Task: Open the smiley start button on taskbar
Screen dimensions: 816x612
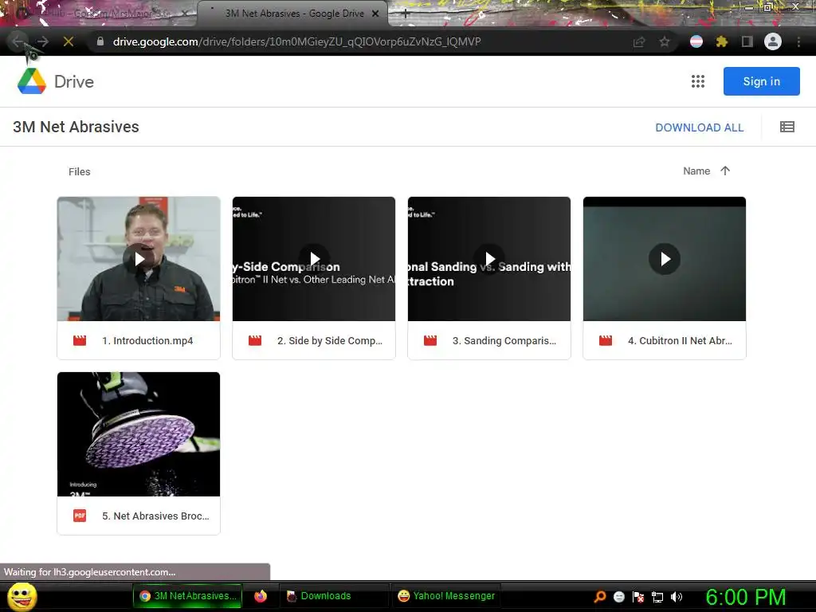Action: (x=22, y=596)
